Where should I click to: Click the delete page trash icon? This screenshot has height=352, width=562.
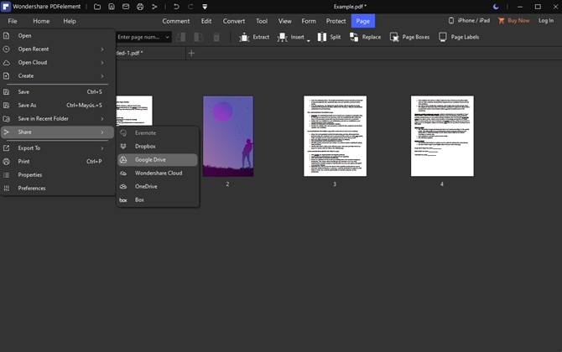coord(216,37)
